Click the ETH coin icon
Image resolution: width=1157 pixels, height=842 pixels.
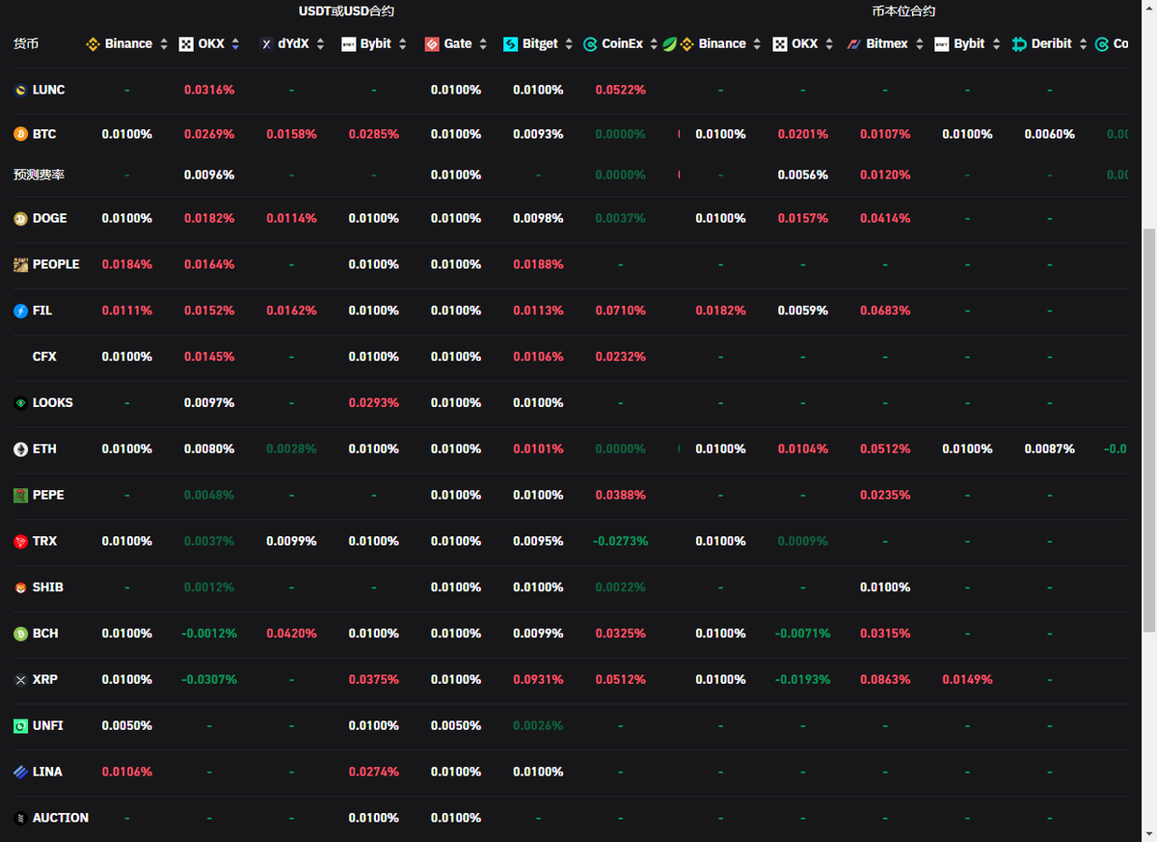coord(20,449)
